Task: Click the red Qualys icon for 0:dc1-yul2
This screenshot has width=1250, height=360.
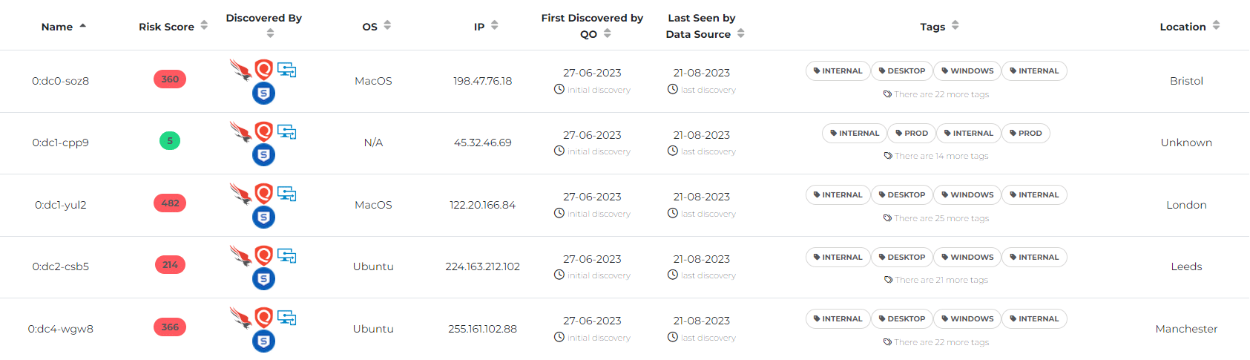Action: (263, 194)
